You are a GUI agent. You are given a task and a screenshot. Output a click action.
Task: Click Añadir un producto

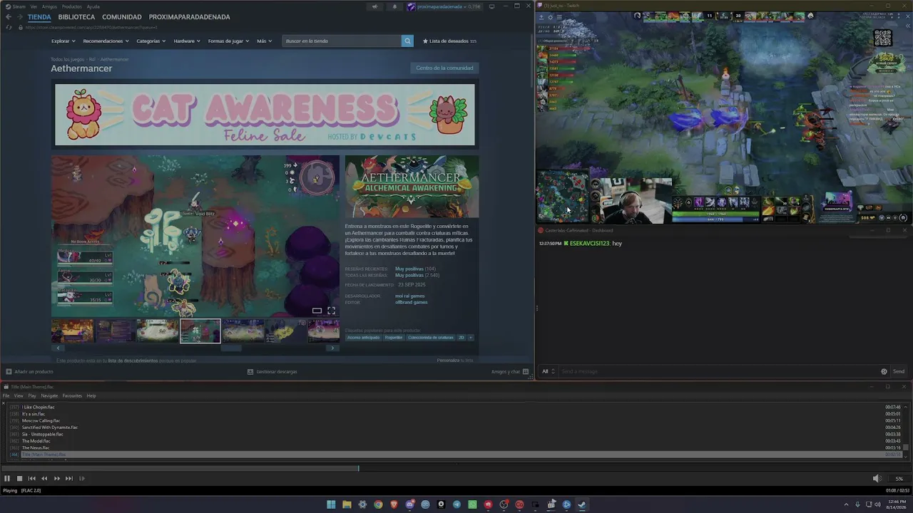[x=29, y=371]
